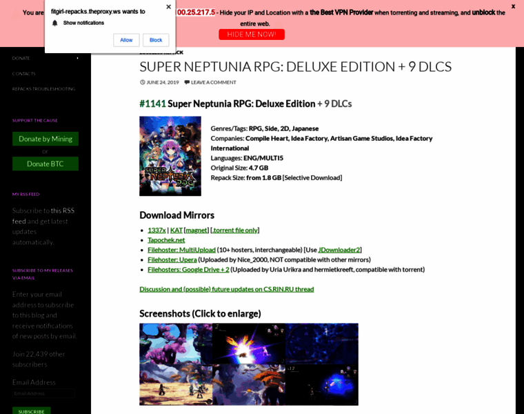Click Join 22,439 other subscribers text
Viewport: 524px width, 414px height.
[39, 359]
